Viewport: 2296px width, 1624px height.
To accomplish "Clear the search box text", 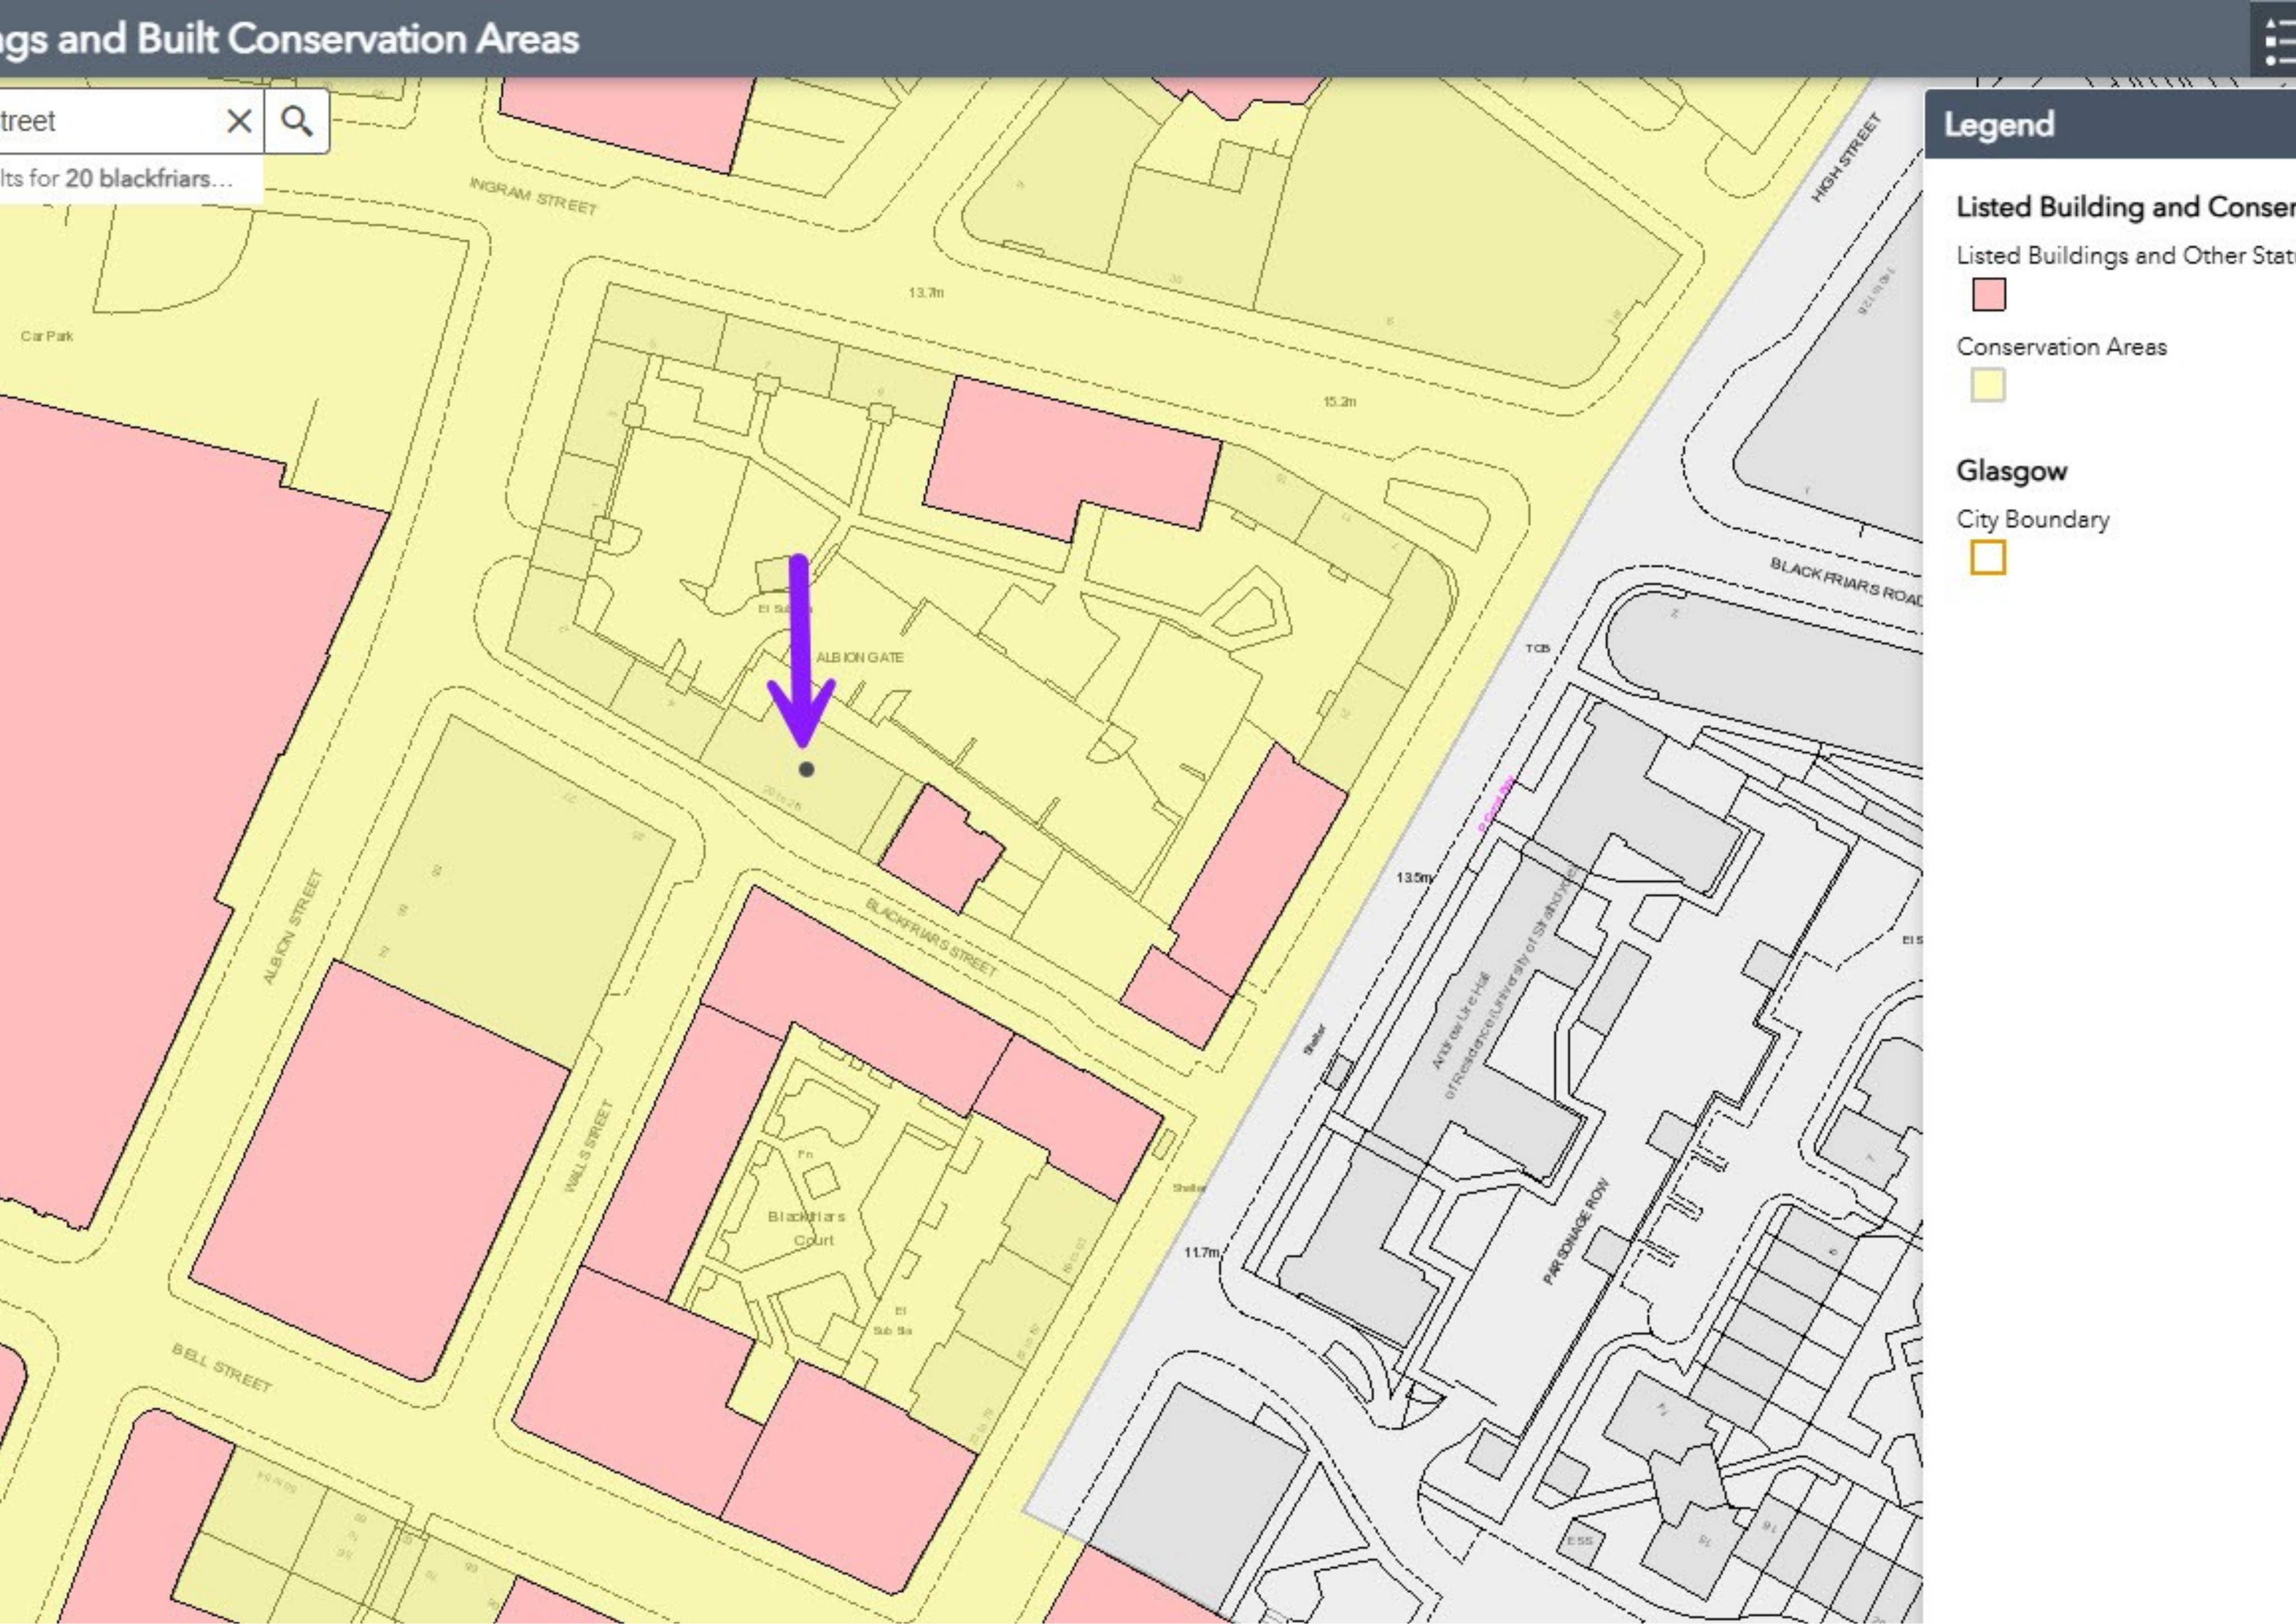I will point(239,121).
